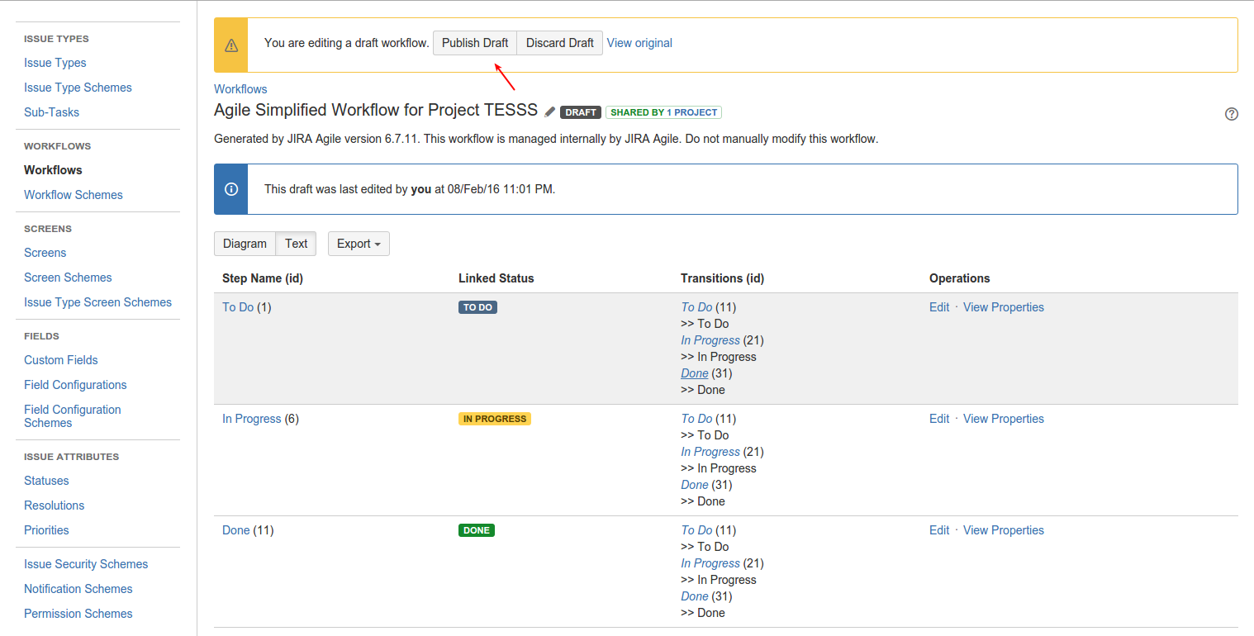Open Done (31) transition in To Do row

click(x=695, y=373)
